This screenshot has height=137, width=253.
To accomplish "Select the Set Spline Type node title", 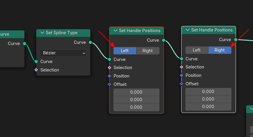I will click(x=62, y=33).
